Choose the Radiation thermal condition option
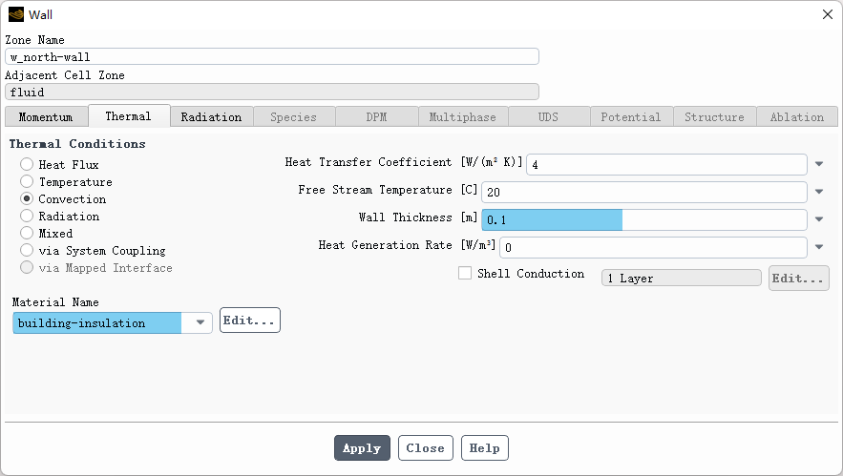Image resolution: width=843 pixels, height=476 pixels. coord(27,217)
